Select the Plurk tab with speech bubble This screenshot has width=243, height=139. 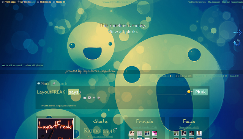[x=43, y=84]
